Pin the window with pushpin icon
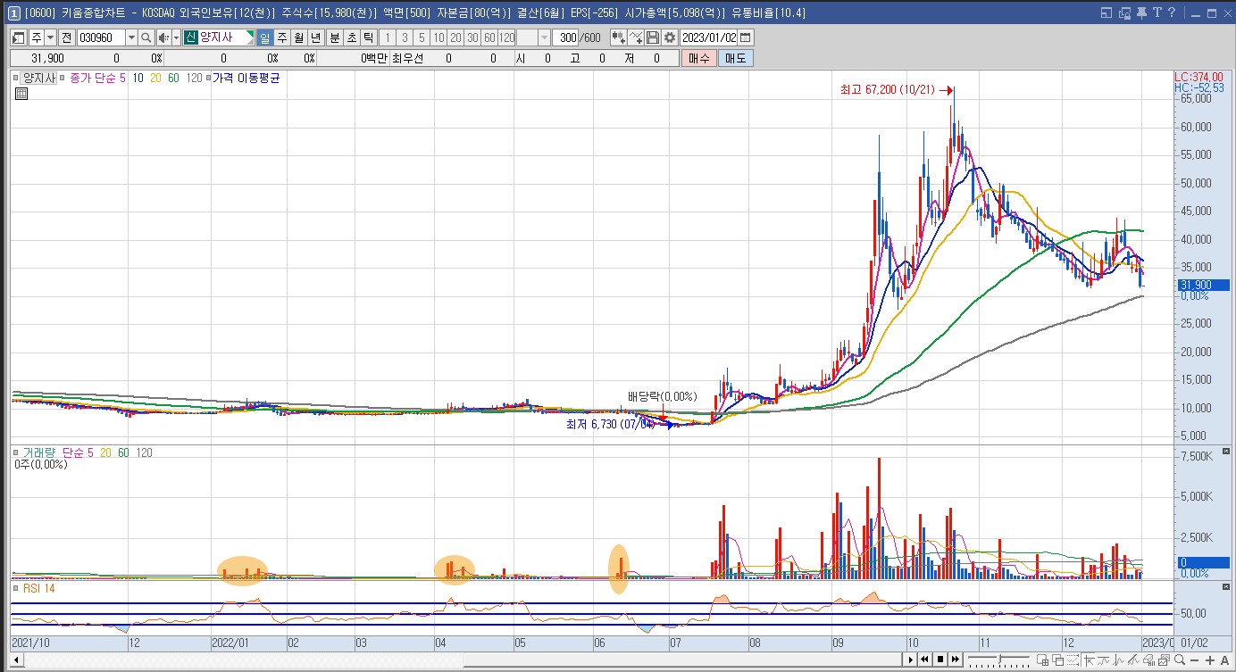This screenshot has height=672, width=1236. coord(1141,12)
